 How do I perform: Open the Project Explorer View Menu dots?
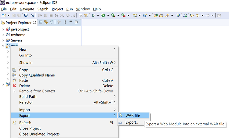[65, 22]
